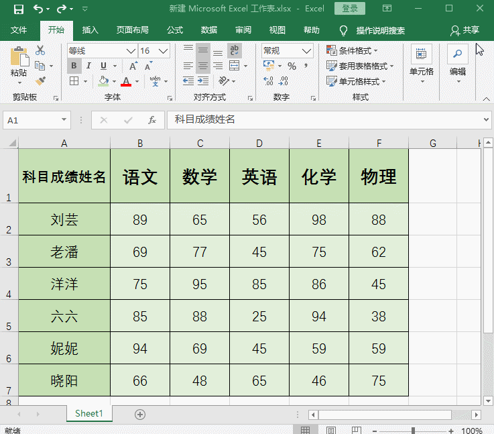Add a new sheet with plus icon
The image size is (494, 434).
(140, 415)
